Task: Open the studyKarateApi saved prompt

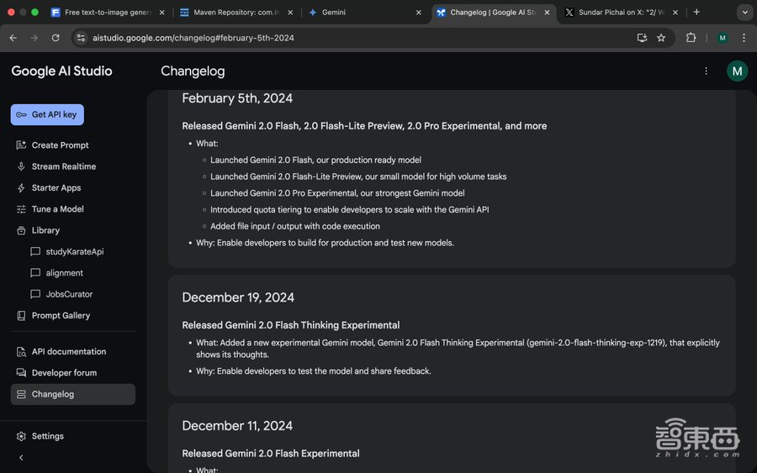Action: click(x=74, y=252)
